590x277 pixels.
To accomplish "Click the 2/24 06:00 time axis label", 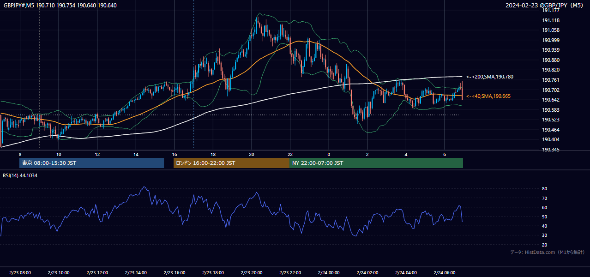I will [445, 273].
